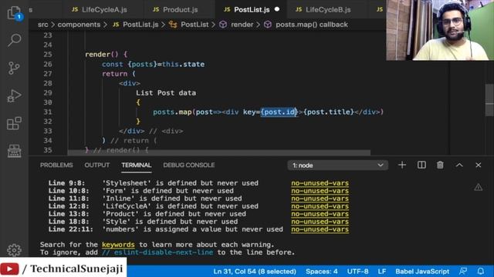Click no-unused-vars link for 'numbers'
This screenshot has width=494, height=277.
[x=320, y=229]
